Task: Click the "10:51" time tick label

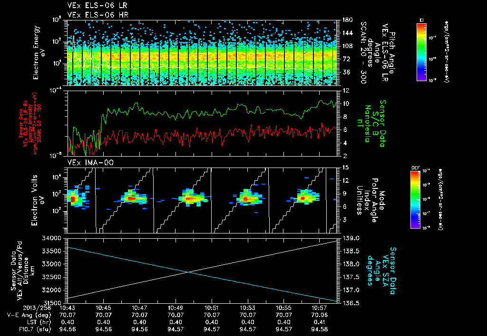Action: click(212, 308)
